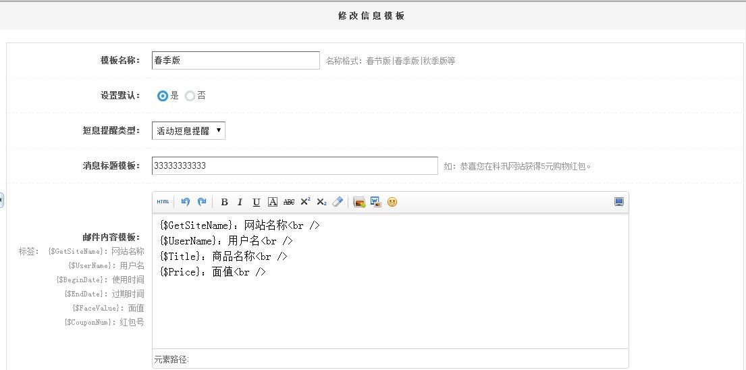Click the undo arrow in editor toolbar

coord(186,202)
